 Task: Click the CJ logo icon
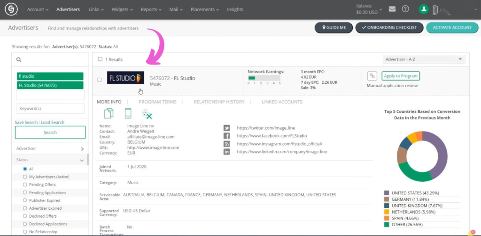coord(10,9)
